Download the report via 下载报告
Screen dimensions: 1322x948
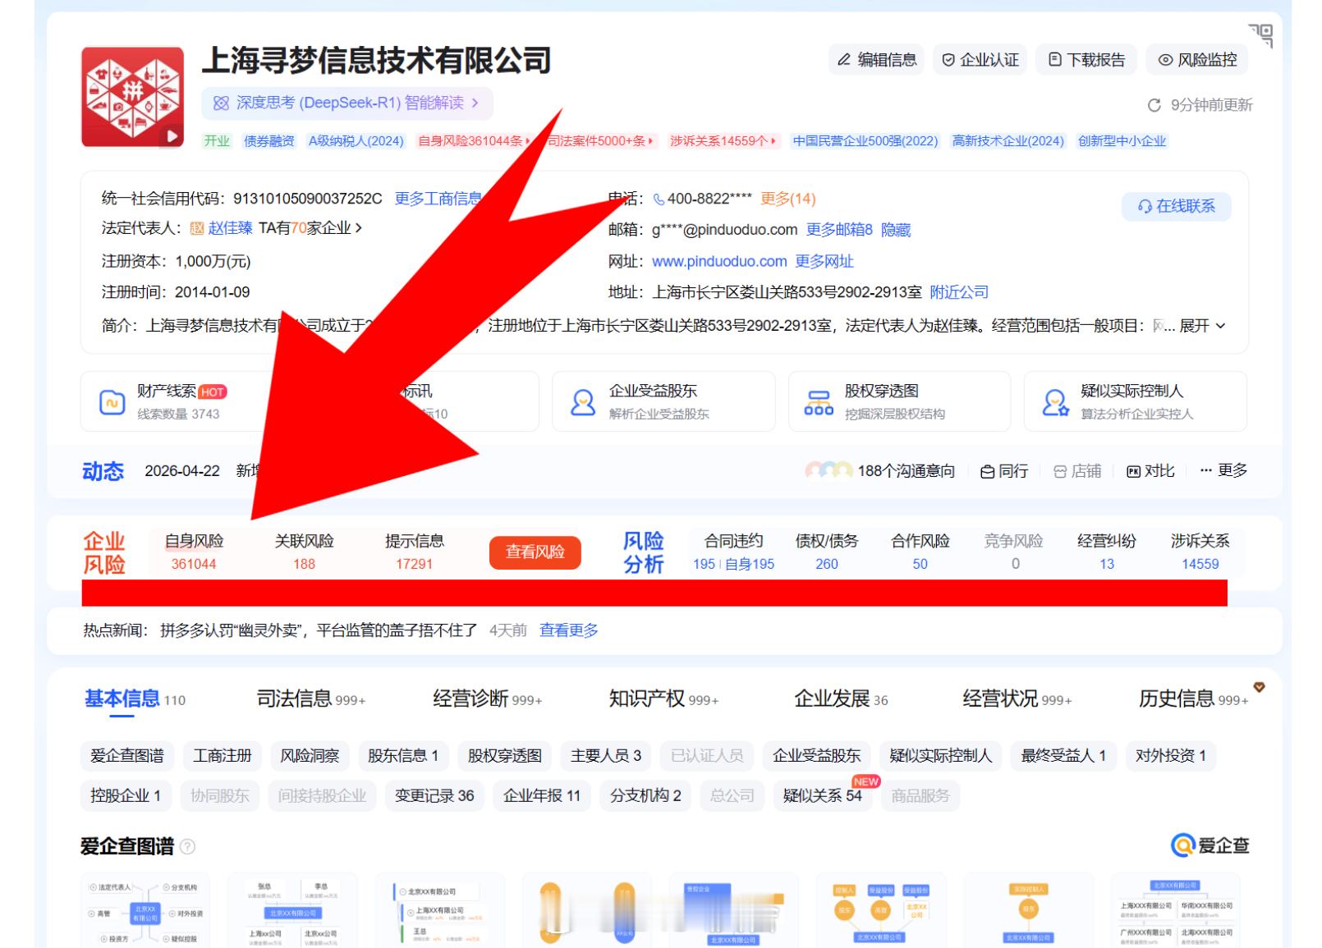pos(1086,59)
